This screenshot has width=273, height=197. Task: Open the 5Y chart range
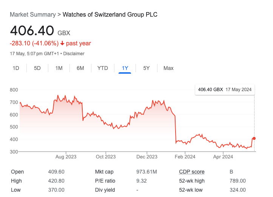(147, 68)
